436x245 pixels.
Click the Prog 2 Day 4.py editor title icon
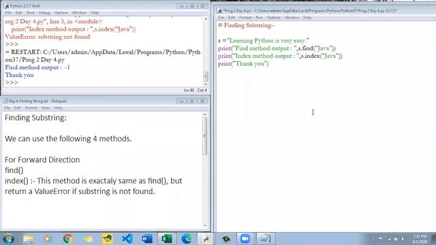click(x=219, y=11)
